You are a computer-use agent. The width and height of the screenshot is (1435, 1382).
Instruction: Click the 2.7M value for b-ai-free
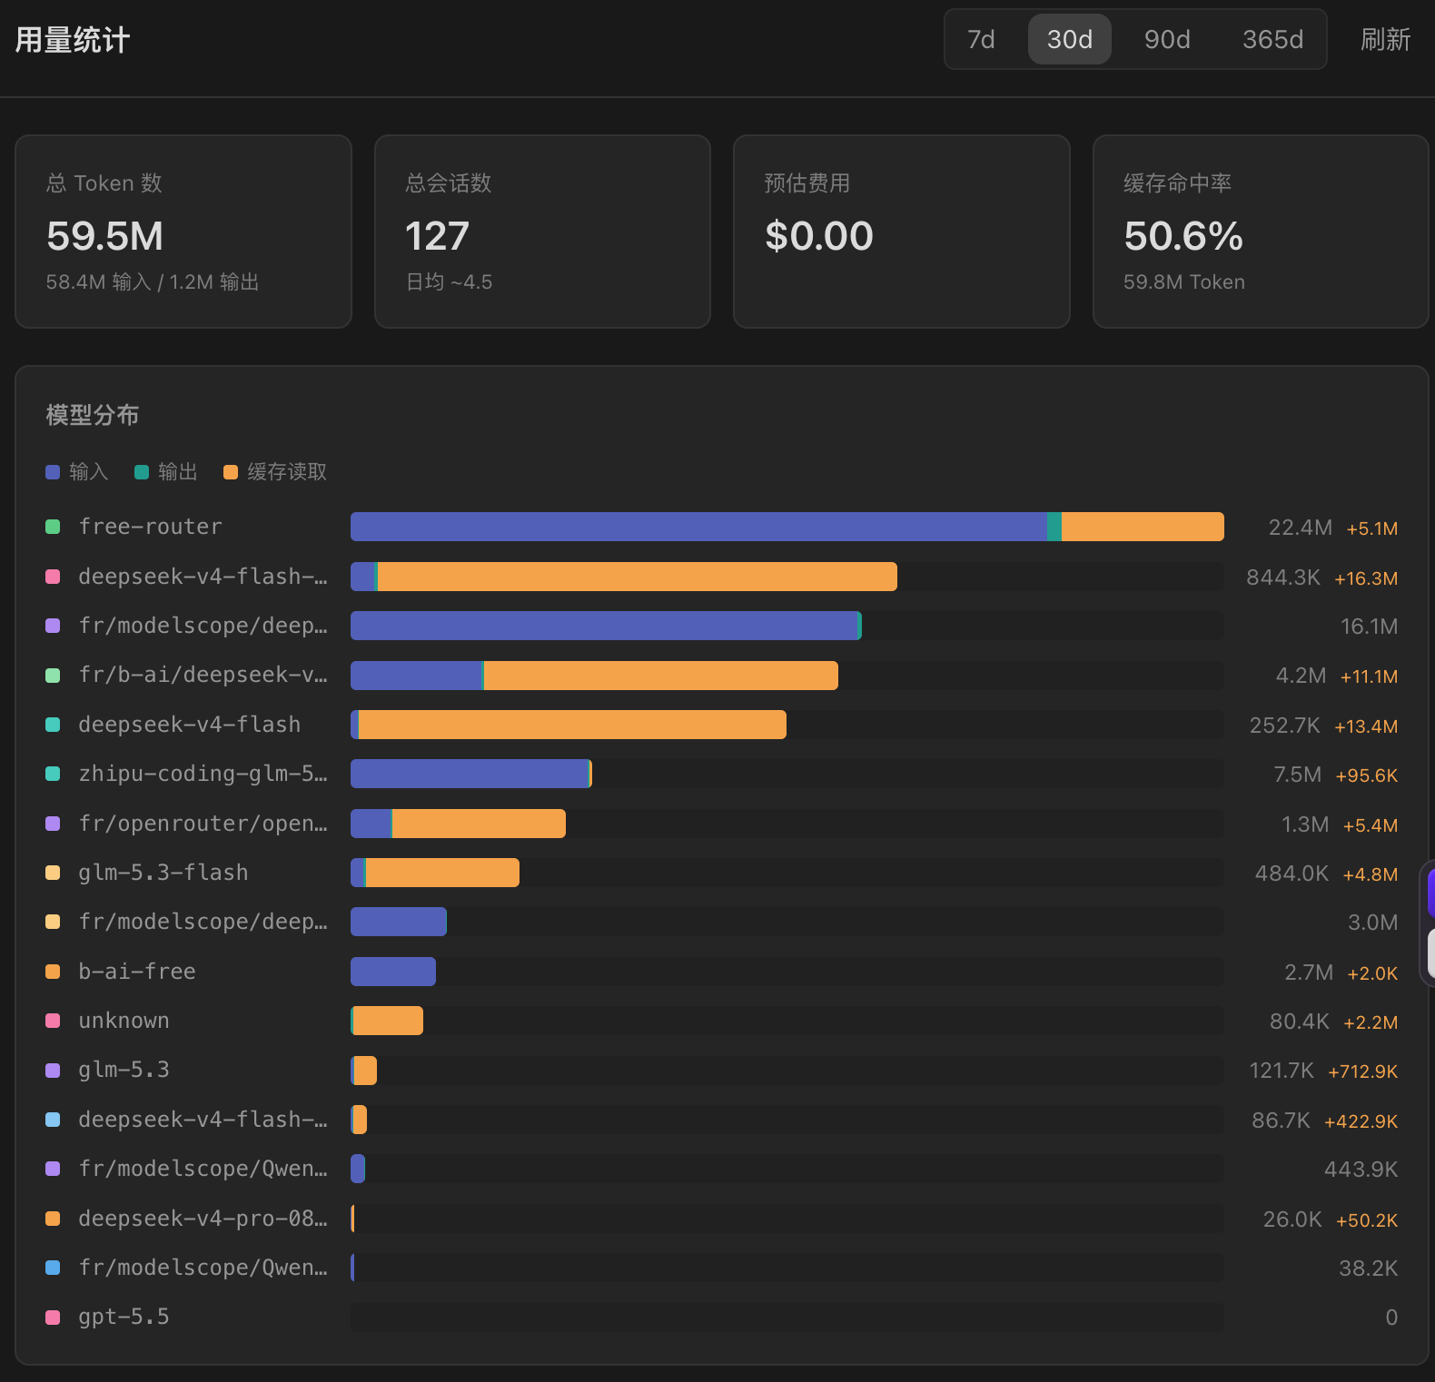(x=1309, y=972)
